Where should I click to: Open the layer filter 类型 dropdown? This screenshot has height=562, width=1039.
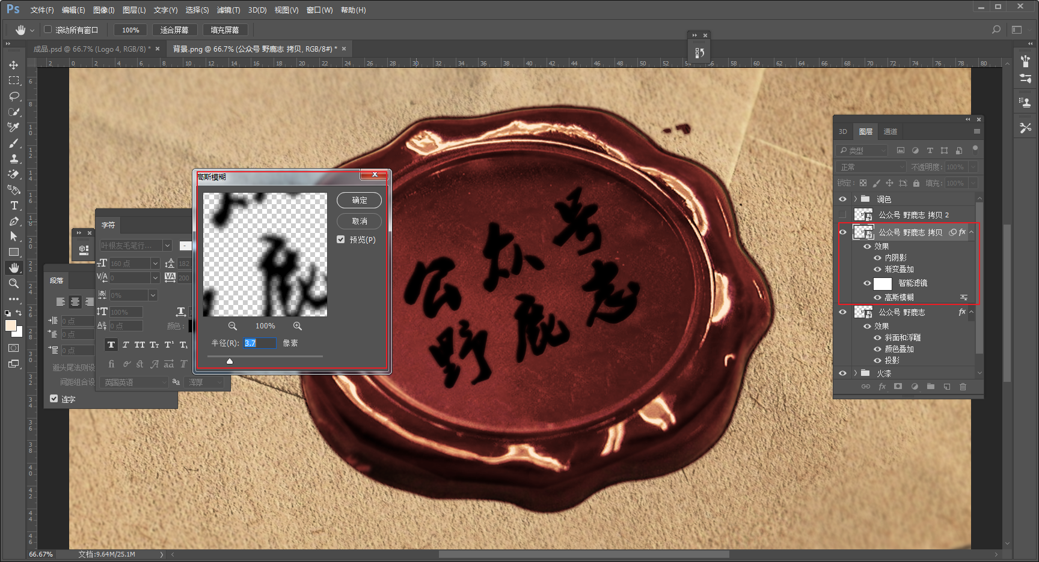[862, 150]
